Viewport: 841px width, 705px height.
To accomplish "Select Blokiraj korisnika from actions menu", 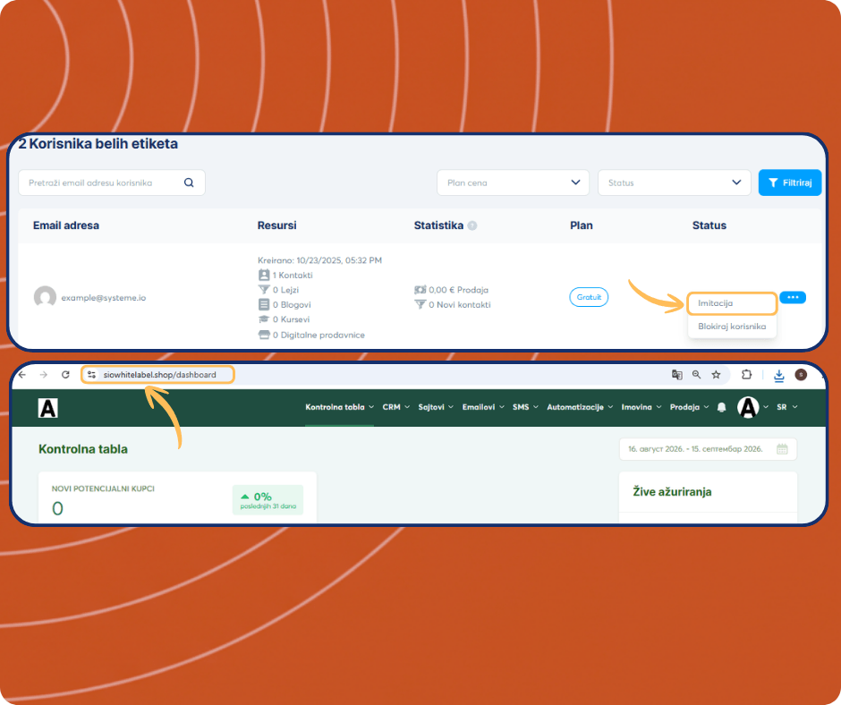I will point(732,327).
